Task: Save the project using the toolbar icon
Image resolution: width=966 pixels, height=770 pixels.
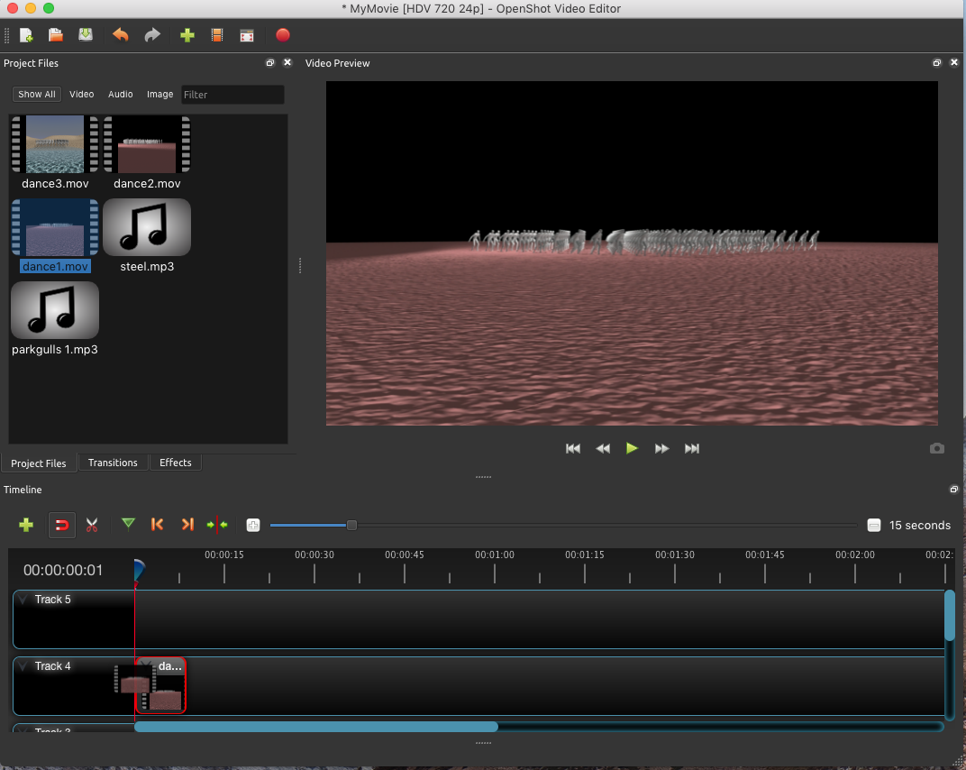Action: (86, 35)
